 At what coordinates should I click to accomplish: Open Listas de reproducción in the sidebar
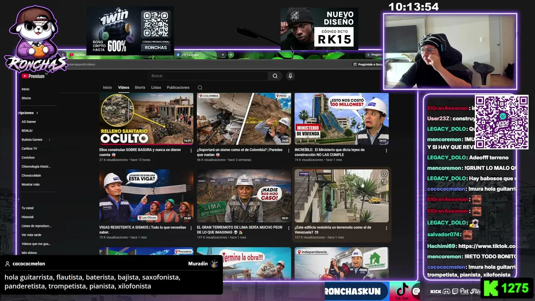click(x=36, y=226)
